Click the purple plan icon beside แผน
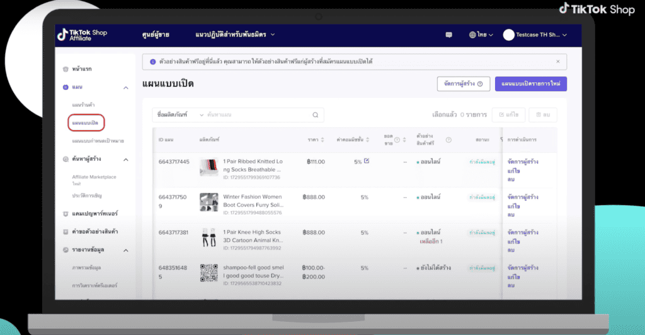Image resolution: width=645 pixels, height=335 pixels. (66, 87)
